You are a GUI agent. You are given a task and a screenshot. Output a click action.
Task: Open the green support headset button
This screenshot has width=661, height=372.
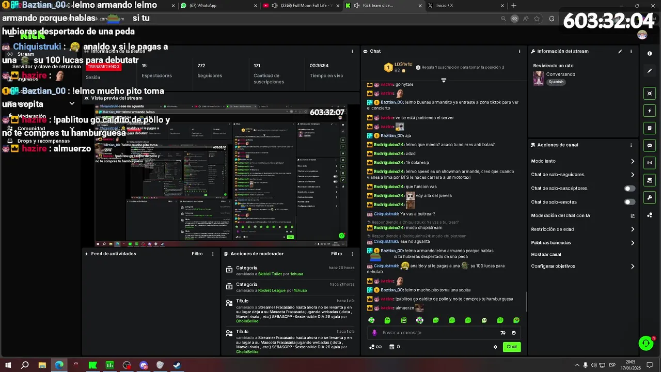[646, 343]
